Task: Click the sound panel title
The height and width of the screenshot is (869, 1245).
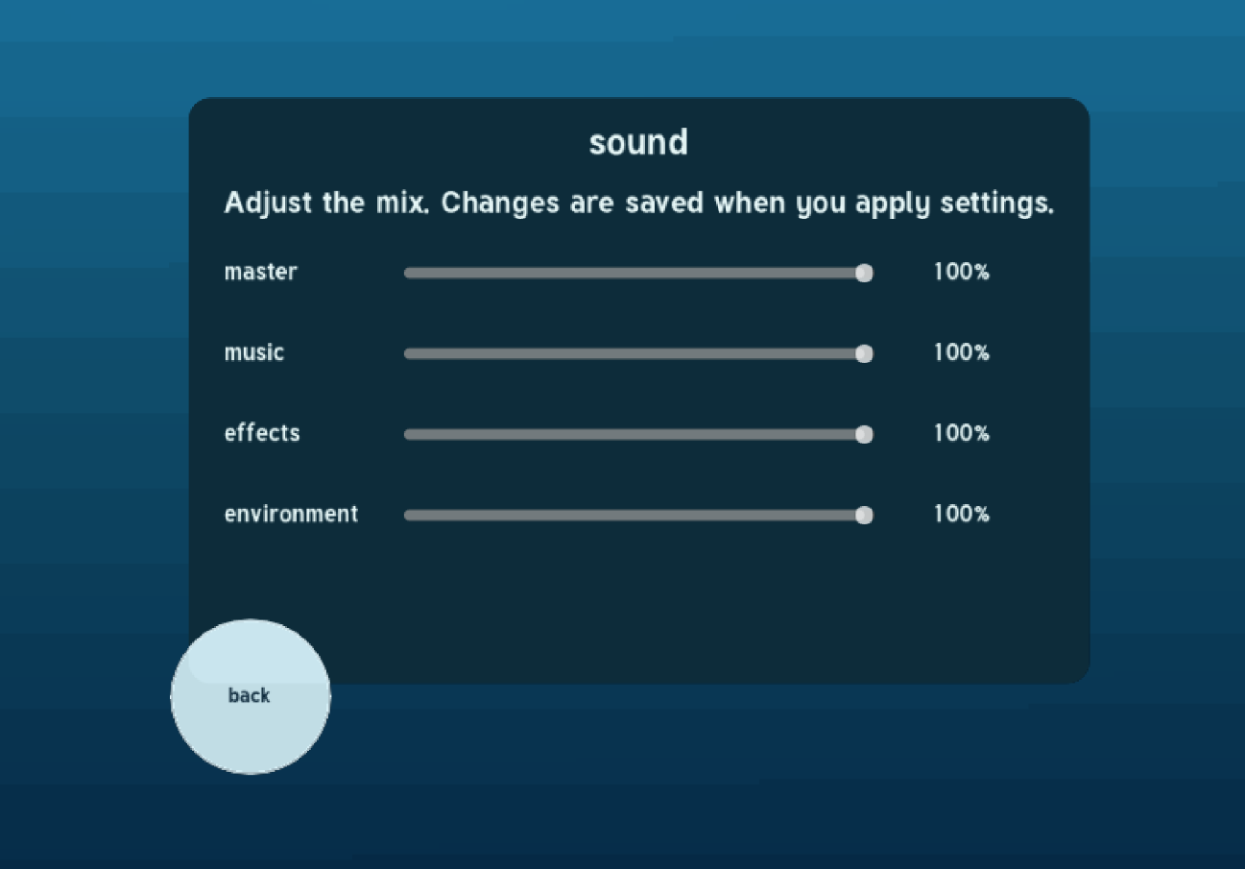Action: click(638, 142)
